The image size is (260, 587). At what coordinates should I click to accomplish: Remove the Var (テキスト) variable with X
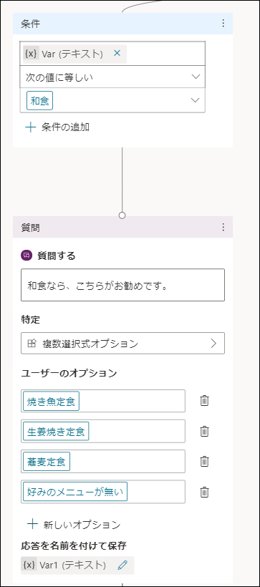point(117,54)
